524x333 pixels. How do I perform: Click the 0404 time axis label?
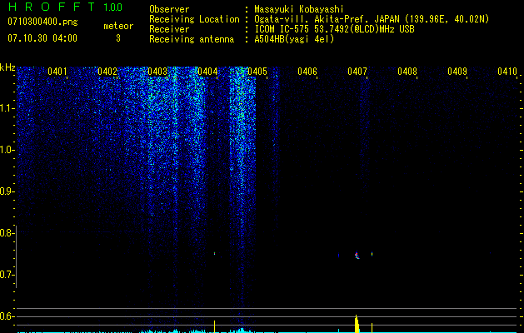click(207, 72)
